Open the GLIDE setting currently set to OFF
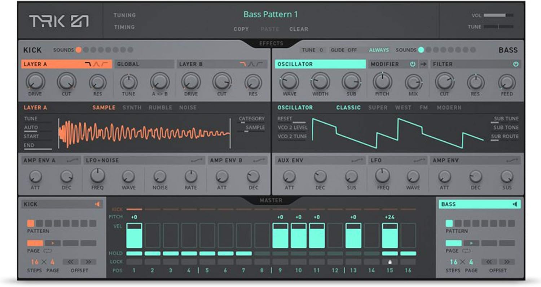The height and width of the screenshot is (287, 541). [x=347, y=50]
